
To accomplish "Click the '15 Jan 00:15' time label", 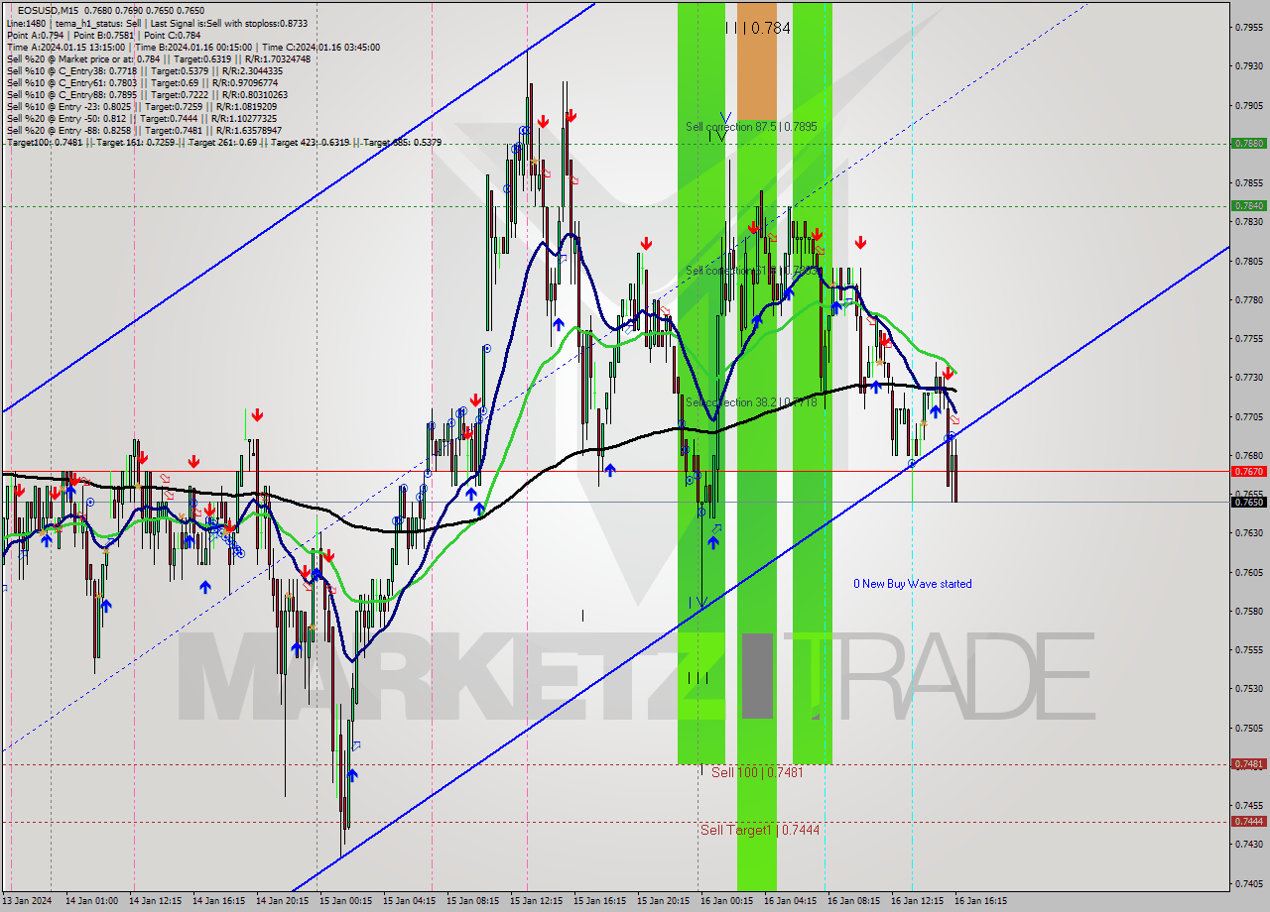I will [x=345, y=901].
